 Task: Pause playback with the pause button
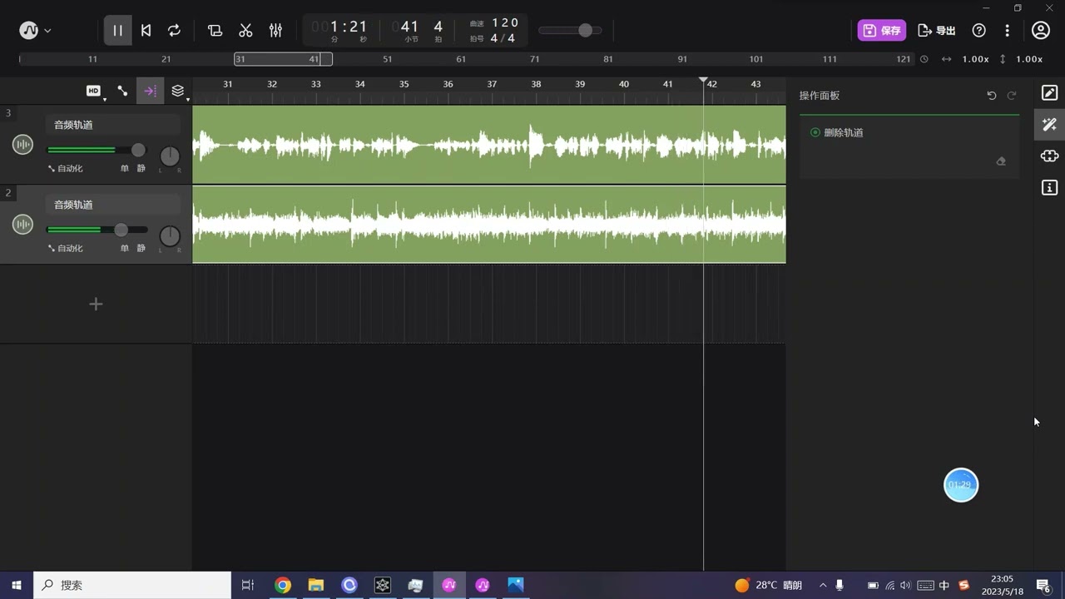pyautogui.click(x=117, y=31)
